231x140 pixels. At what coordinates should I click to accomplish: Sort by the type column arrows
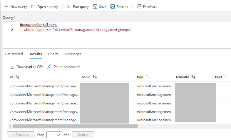click(148, 77)
